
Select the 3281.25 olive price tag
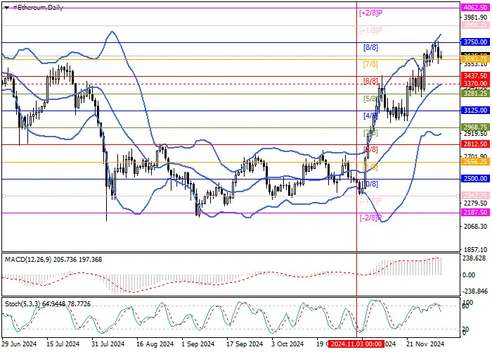click(x=475, y=94)
